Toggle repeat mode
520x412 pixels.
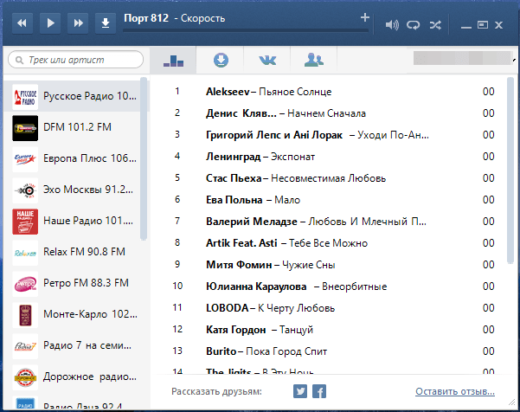[x=414, y=25]
